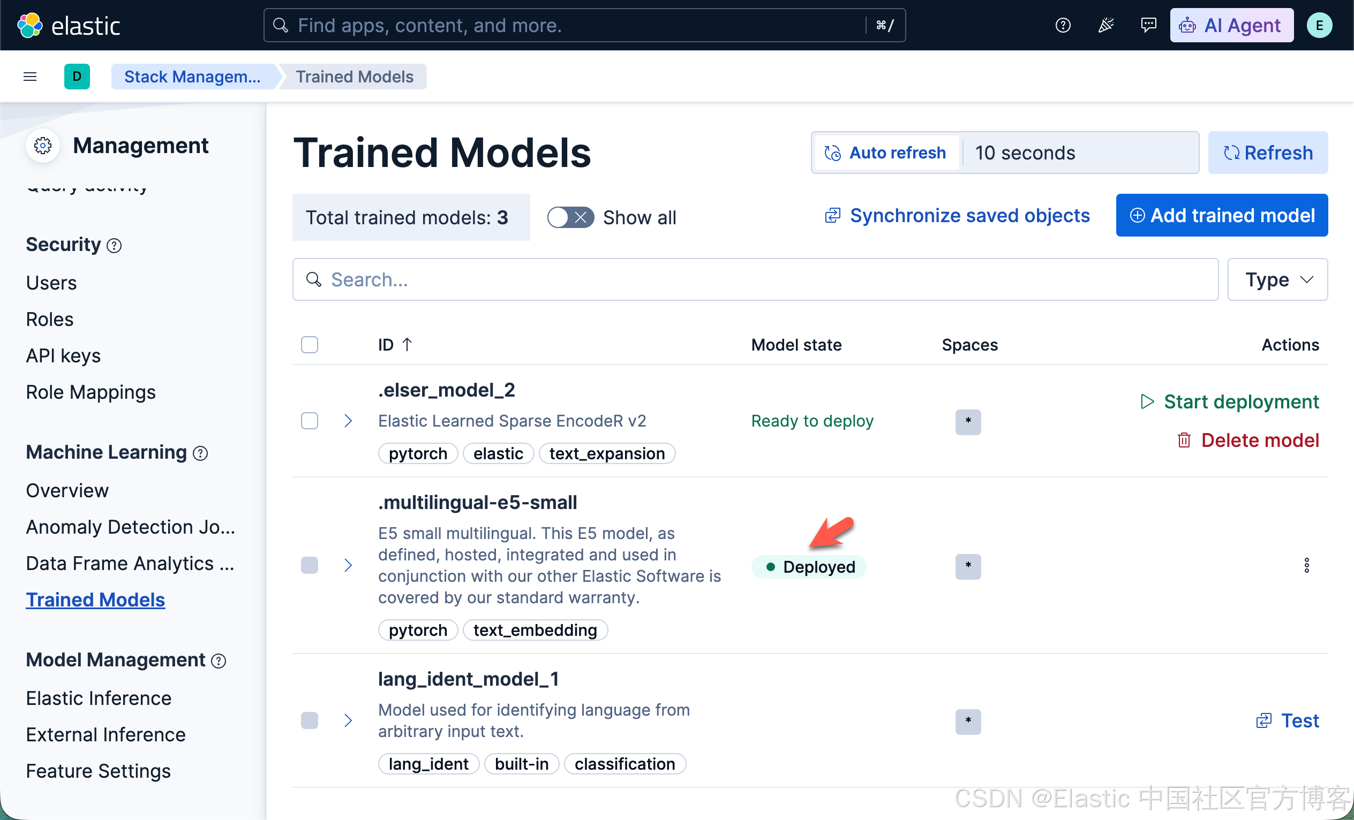Screen dimensions: 1354x820
Task: Open the 10 seconds refresh interval field
Action: [x=1080, y=153]
